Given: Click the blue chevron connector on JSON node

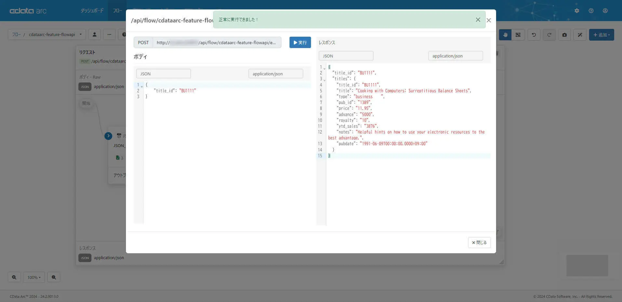Looking at the screenshot, I should point(108,136).
